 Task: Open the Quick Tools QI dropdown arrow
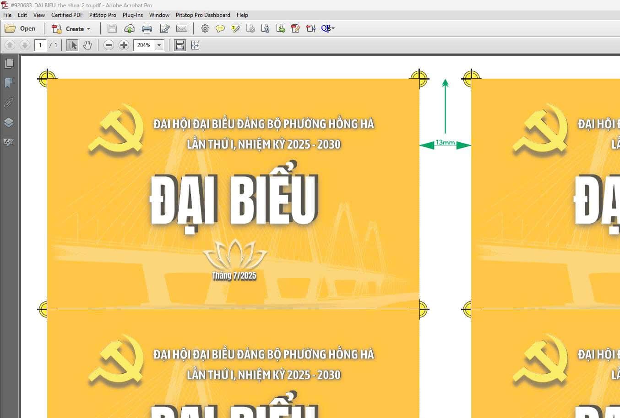[333, 28]
